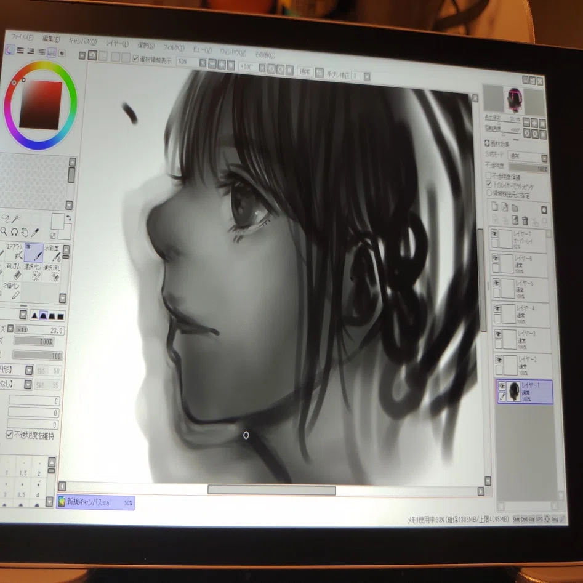The height and width of the screenshot is (583, 583).
Task: Click the navigator preview thumbnail
Action: pyautogui.click(x=514, y=100)
